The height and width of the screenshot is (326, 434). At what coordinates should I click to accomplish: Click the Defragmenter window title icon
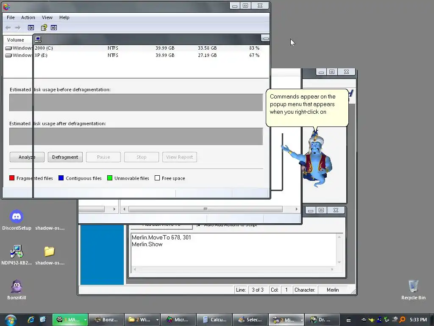pos(6,6)
